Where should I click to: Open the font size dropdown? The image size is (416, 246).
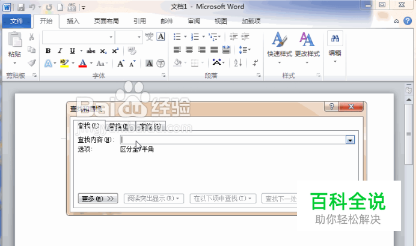tap(139, 37)
